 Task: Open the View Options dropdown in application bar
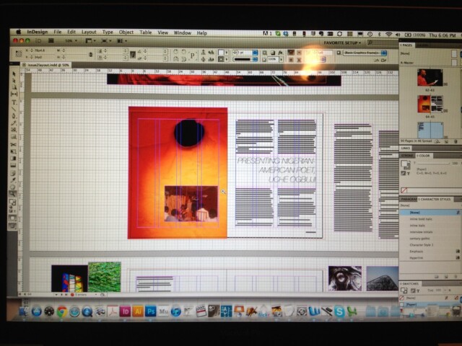(x=90, y=41)
